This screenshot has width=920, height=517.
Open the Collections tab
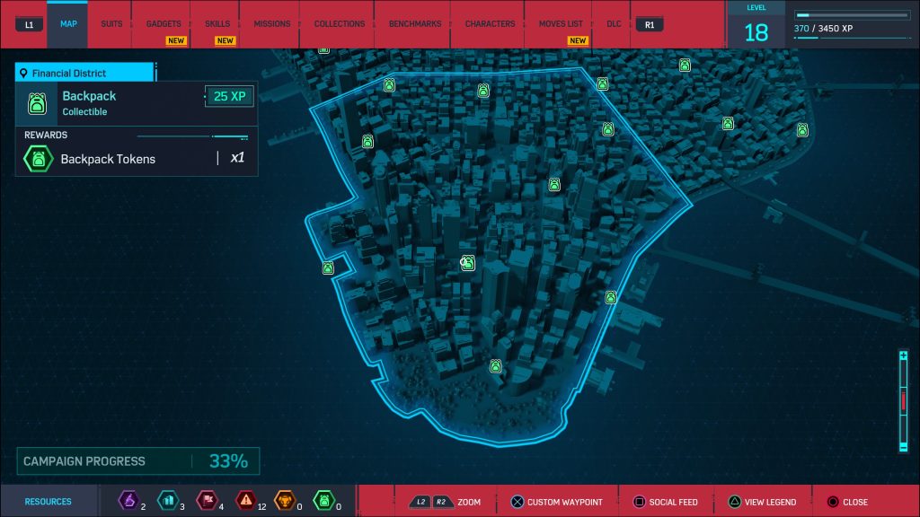click(339, 24)
